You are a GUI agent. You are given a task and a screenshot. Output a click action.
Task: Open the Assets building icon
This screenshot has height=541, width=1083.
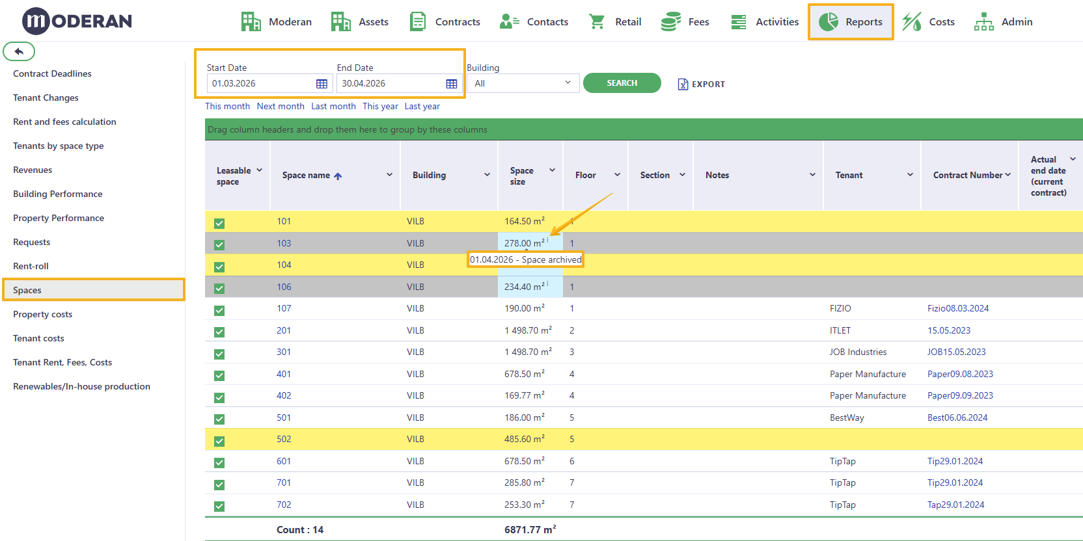340,21
